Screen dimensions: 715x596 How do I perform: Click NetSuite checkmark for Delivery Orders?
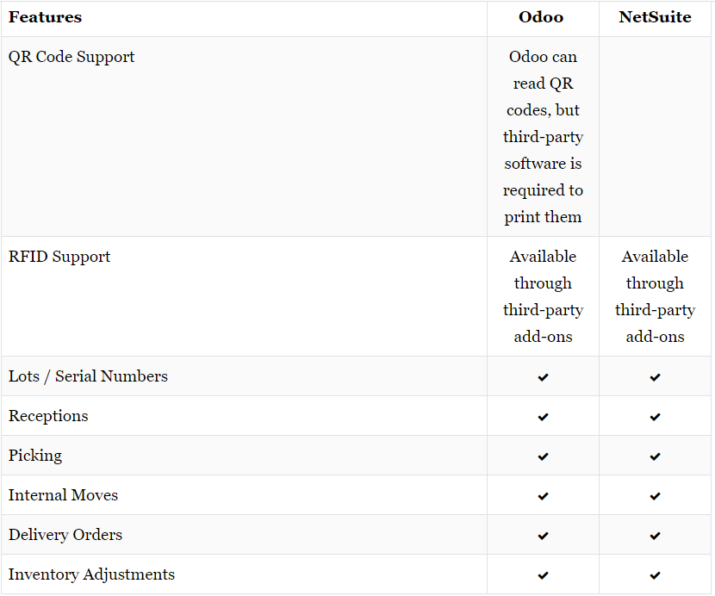655,536
